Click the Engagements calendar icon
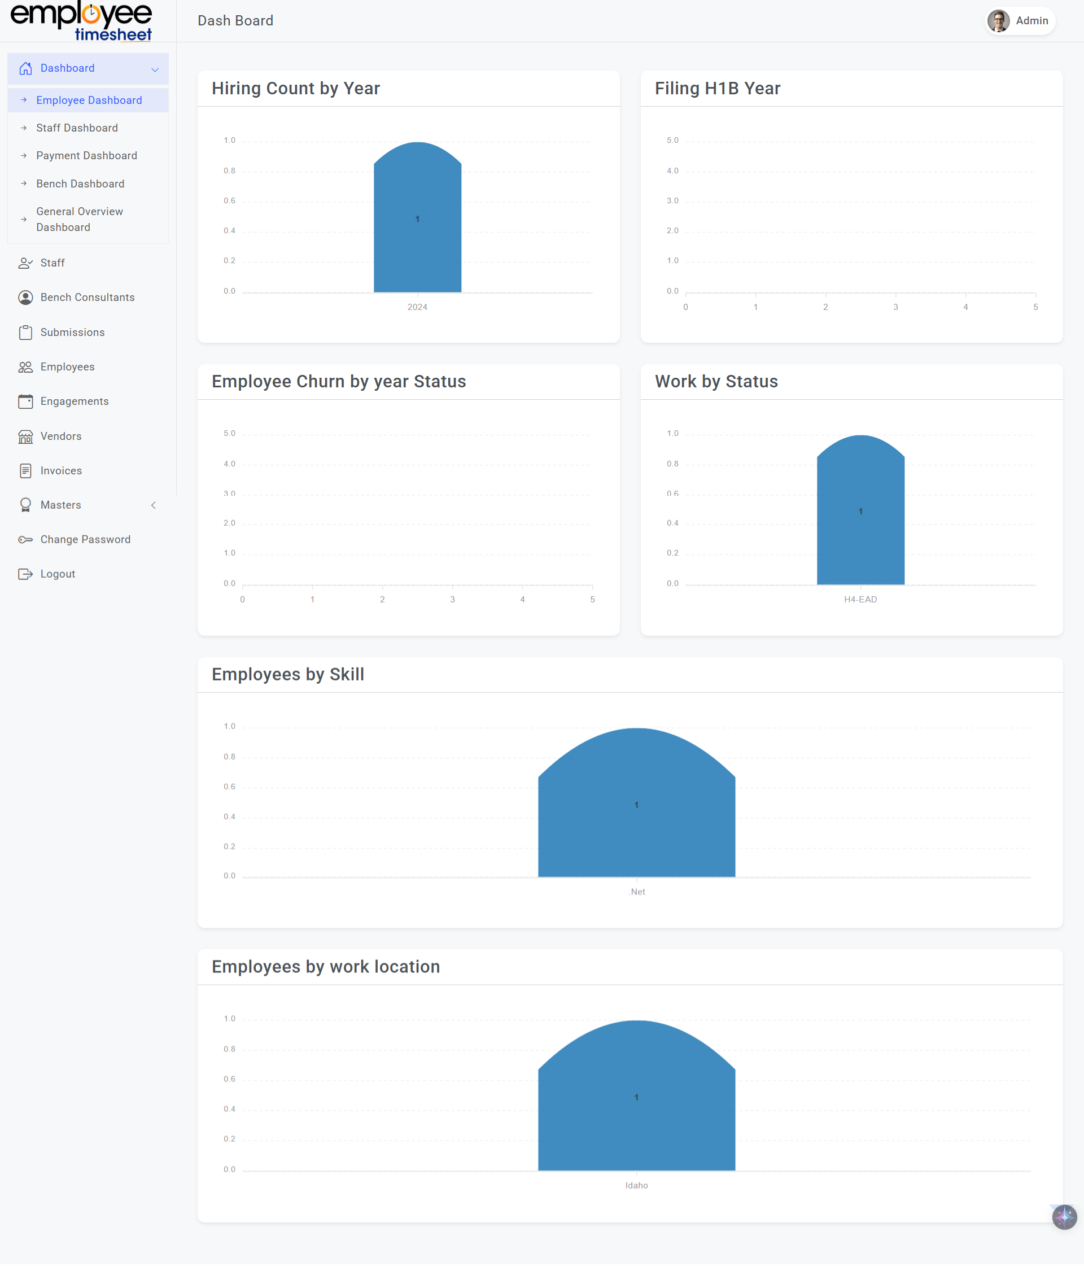This screenshot has height=1266, width=1084. point(25,401)
